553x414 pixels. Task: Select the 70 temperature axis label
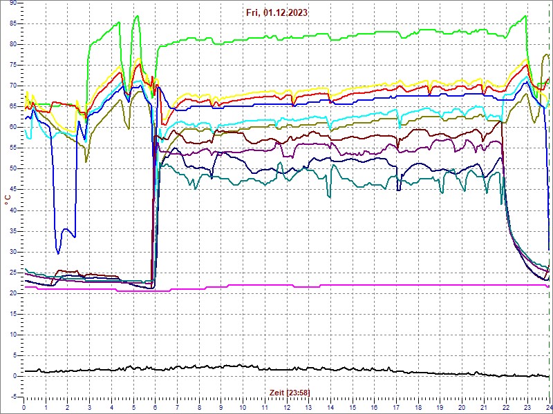click(x=12, y=86)
